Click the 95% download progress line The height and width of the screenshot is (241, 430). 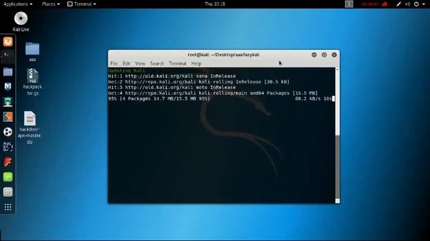coord(221,98)
